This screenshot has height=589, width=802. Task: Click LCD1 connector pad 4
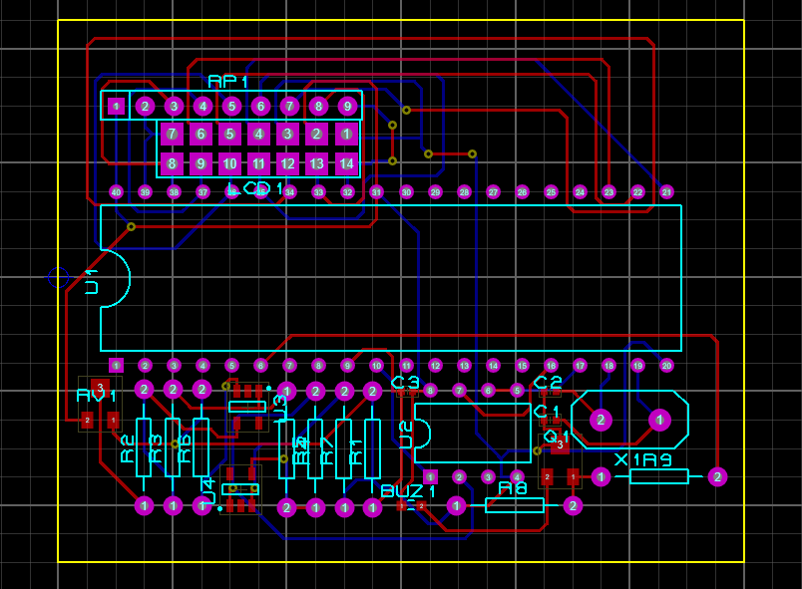pyautogui.click(x=258, y=135)
